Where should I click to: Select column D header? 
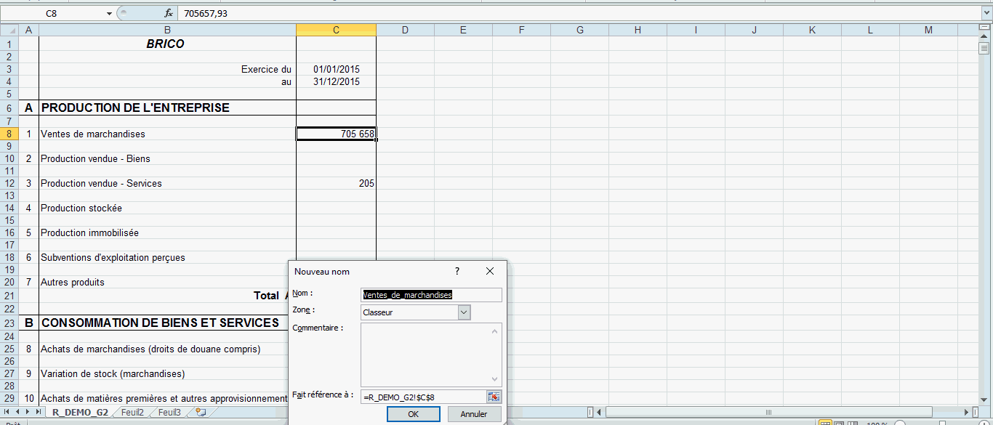tap(405, 30)
